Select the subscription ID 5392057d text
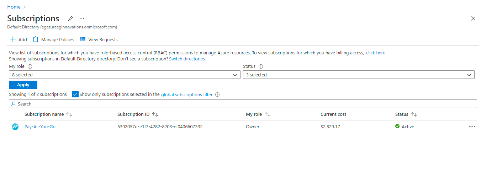Screen dimensions: 486x194 click(x=160, y=126)
